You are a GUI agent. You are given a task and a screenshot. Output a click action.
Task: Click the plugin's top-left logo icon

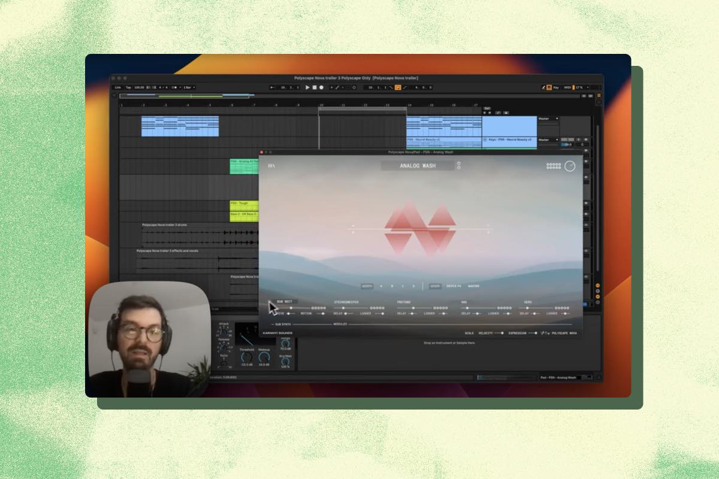click(x=271, y=166)
